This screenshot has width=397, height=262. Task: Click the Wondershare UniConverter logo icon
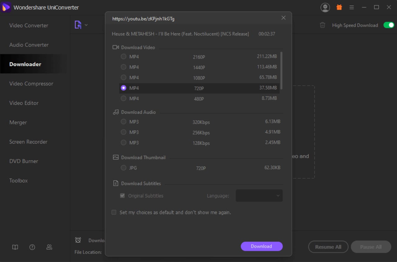click(x=6, y=7)
